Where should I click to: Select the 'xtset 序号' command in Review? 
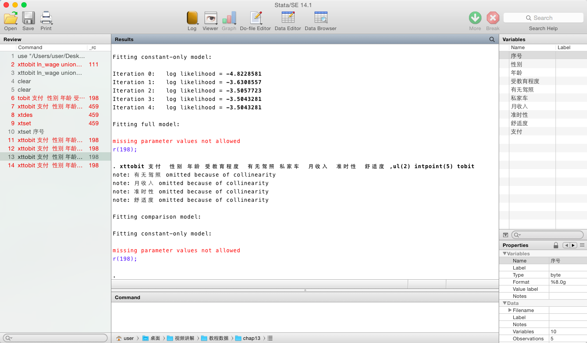[55, 131]
